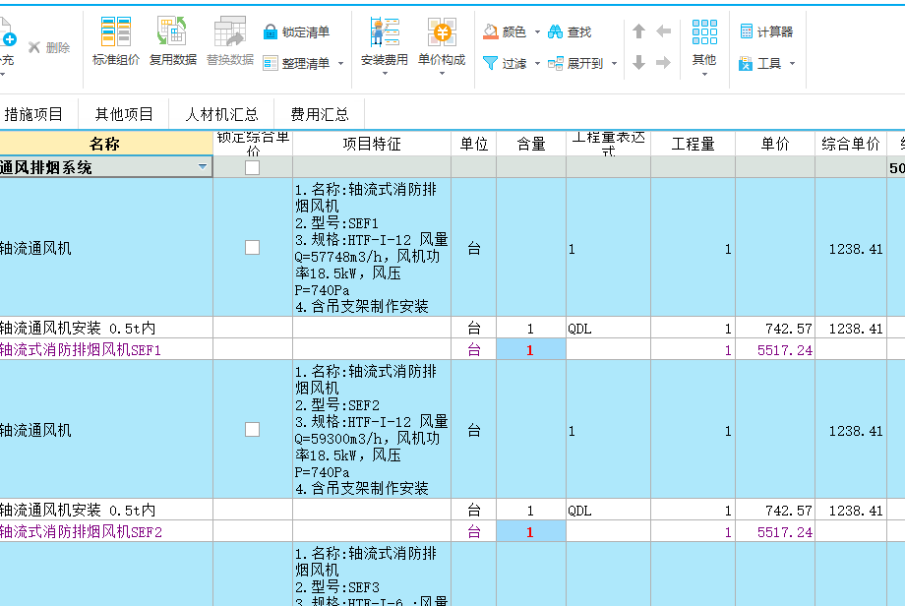
Task: Launch the 计算器 calculator
Action: (x=766, y=31)
